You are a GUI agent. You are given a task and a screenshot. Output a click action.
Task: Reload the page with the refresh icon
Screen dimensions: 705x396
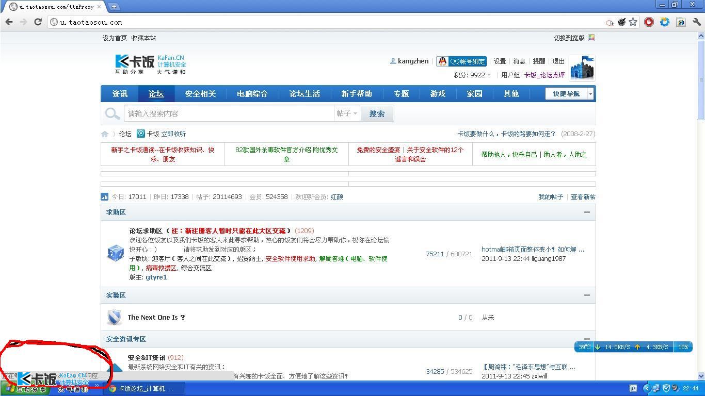pyautogui.click(x=38, y=22)
